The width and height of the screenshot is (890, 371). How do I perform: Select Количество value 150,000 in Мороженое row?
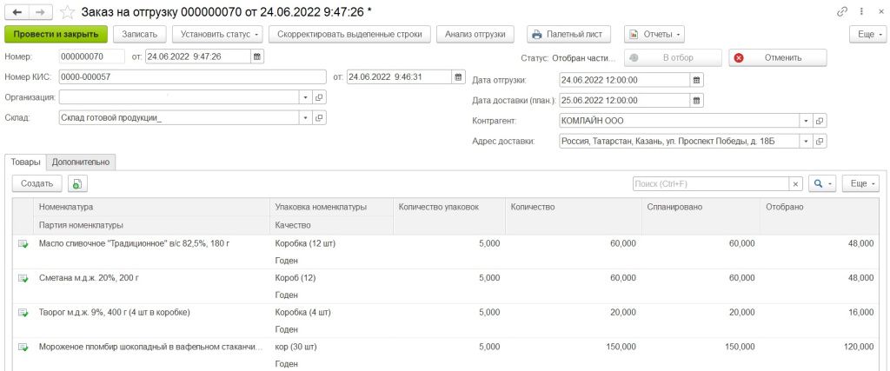(621, 347)
